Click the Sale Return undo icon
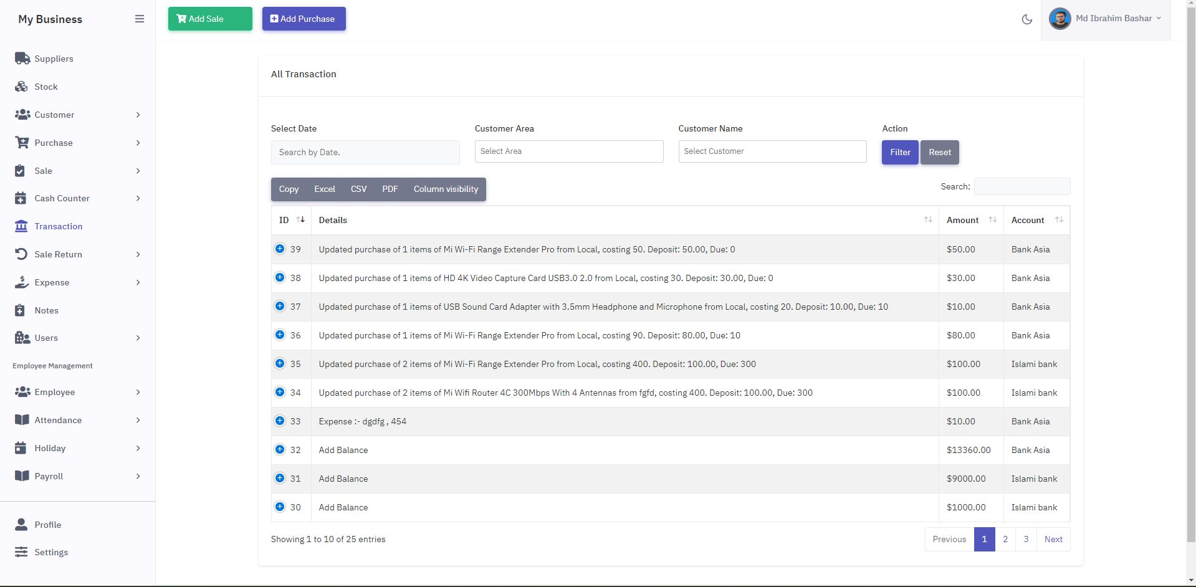Viewport: 1196px width, 587px height. [21, 254]
